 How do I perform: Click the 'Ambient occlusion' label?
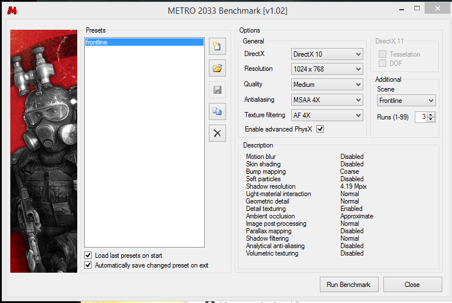tap(271, 216)
